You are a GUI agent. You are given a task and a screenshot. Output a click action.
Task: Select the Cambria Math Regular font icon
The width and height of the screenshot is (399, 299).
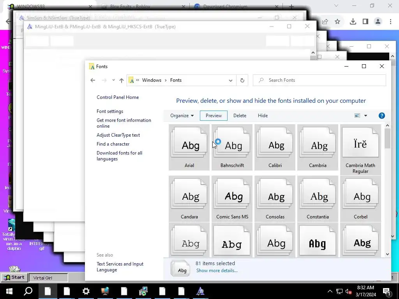click(360, 149)
